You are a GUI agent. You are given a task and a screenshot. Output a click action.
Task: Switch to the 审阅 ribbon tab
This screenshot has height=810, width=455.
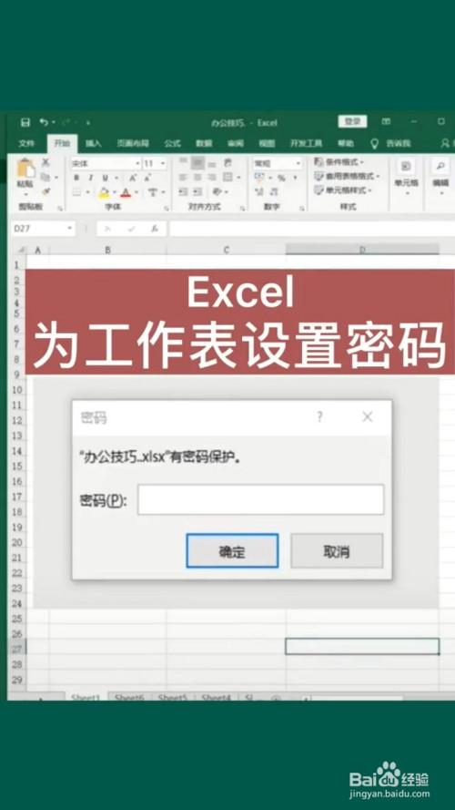tap(236, 144)
